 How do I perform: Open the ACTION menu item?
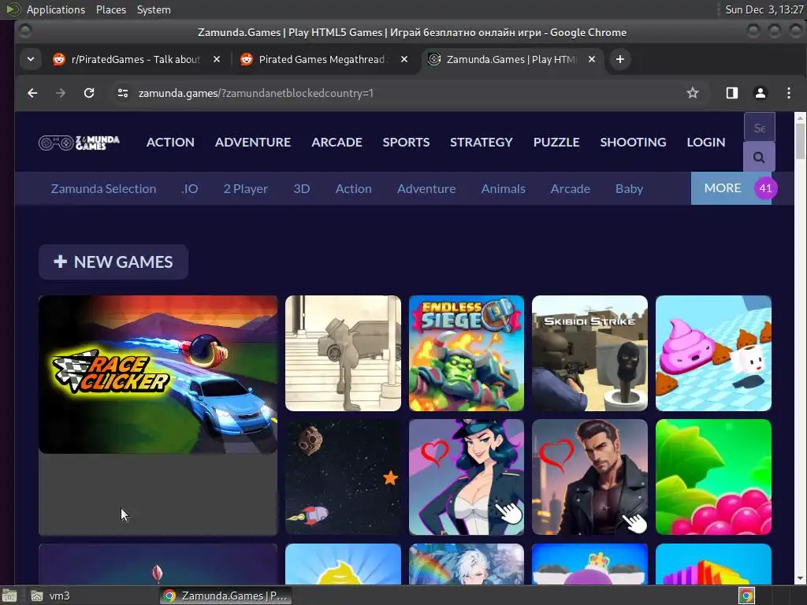(x=170, y=142)
